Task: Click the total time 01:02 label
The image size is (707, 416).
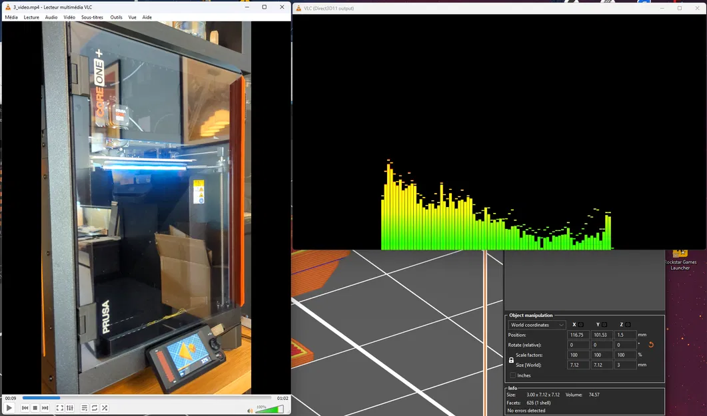Action: (283, 398)
